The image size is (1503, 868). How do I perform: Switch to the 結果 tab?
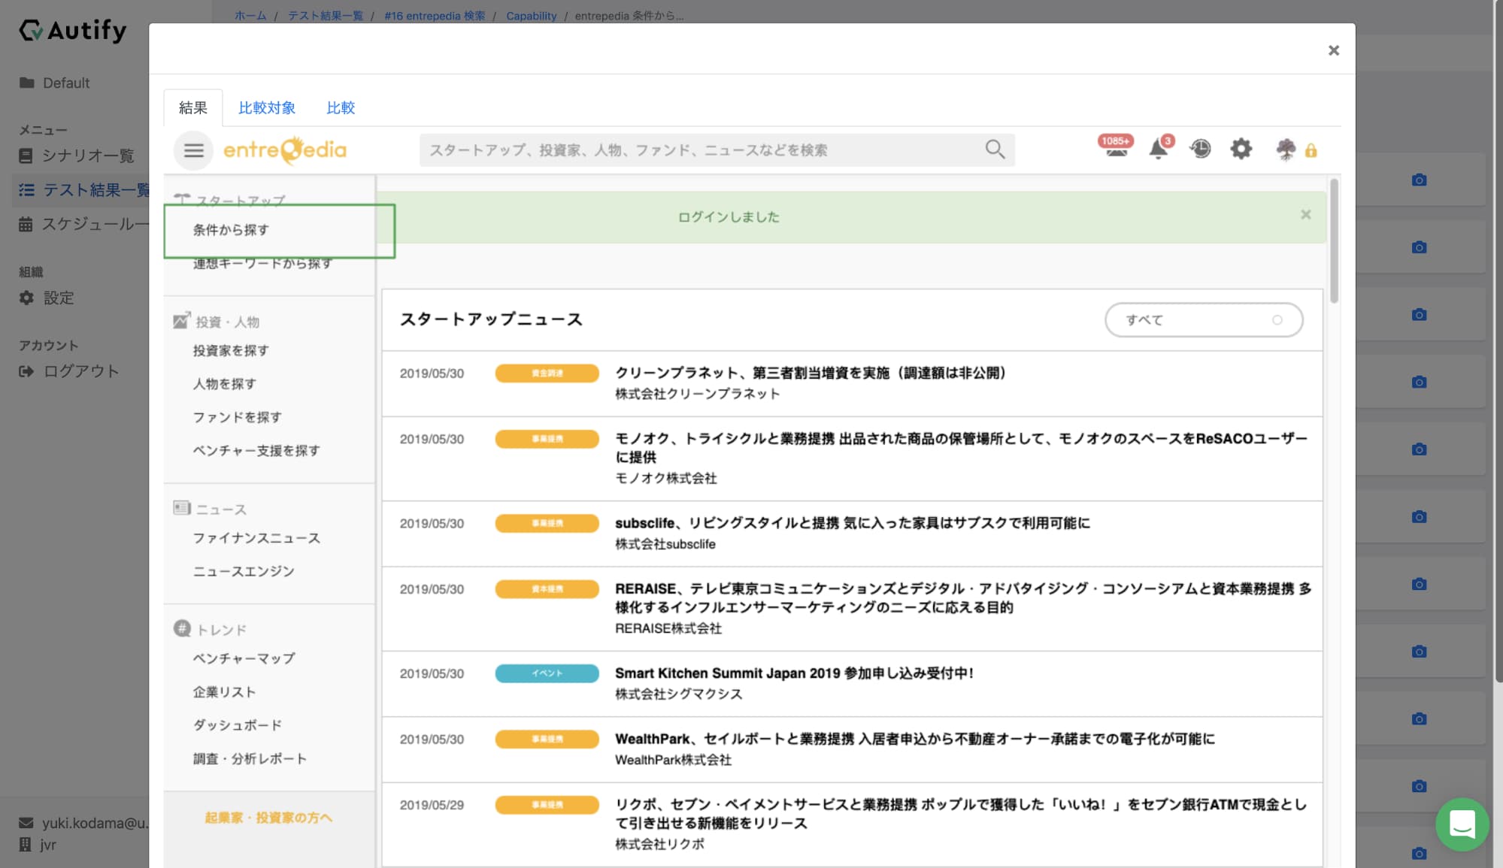tap(193, 107)
